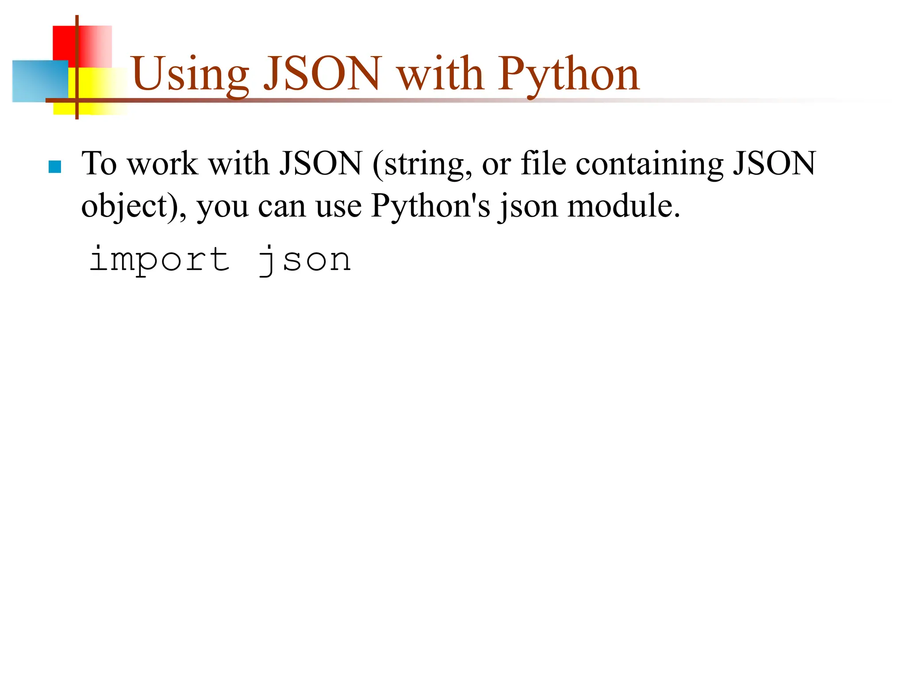Click the word 'with' in the title
The image size is (906, 679).
pos(439,74)
